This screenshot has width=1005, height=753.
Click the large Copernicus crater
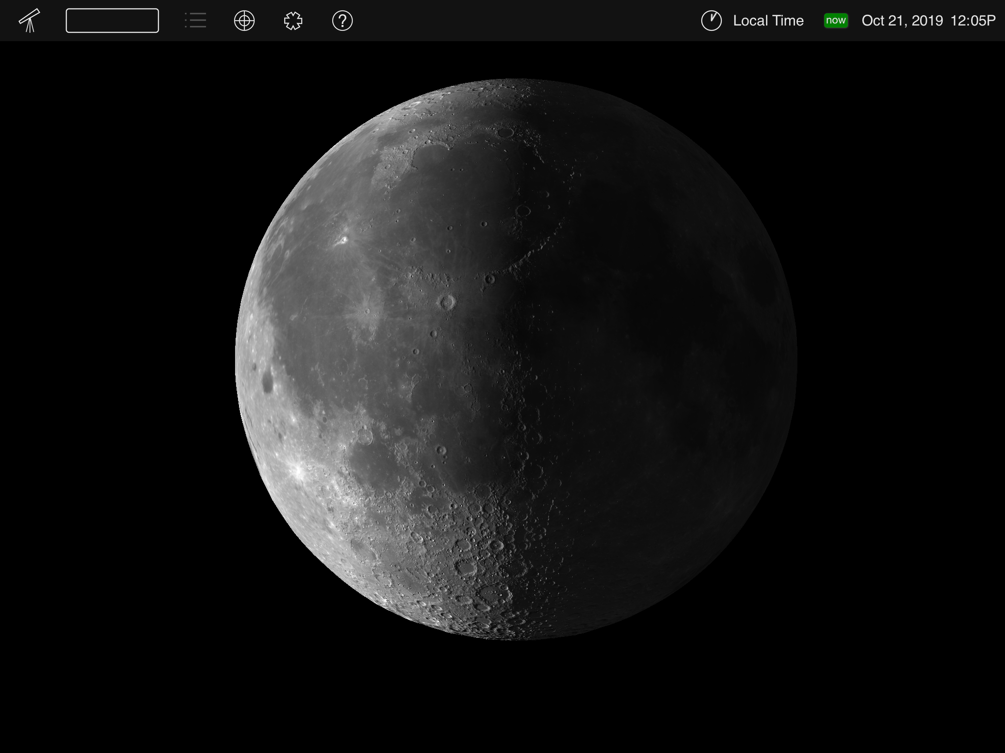[447, 302]
